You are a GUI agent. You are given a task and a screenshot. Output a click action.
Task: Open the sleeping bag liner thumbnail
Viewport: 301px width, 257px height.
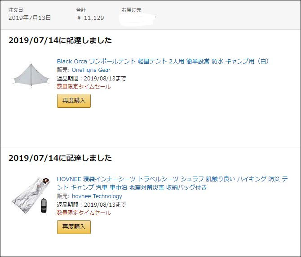[31, 195]
